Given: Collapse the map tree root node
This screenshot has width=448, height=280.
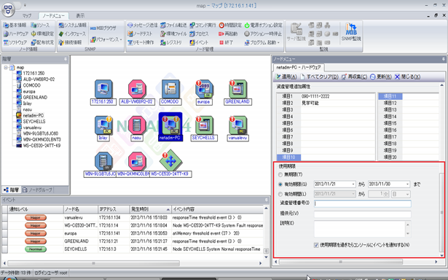Looking at the screenshot, I should [x=6, y=68].
